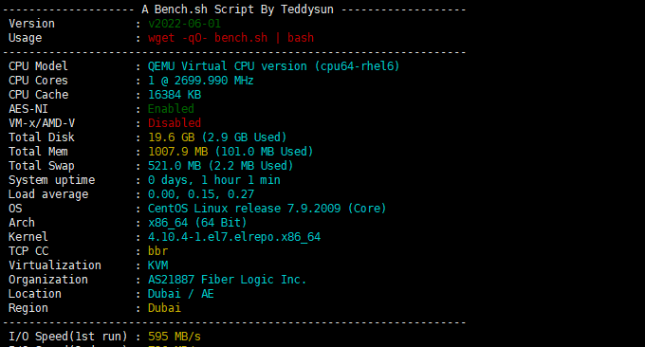
Task: Click the 19.6 GB total disk value
Action: (217, 137)
